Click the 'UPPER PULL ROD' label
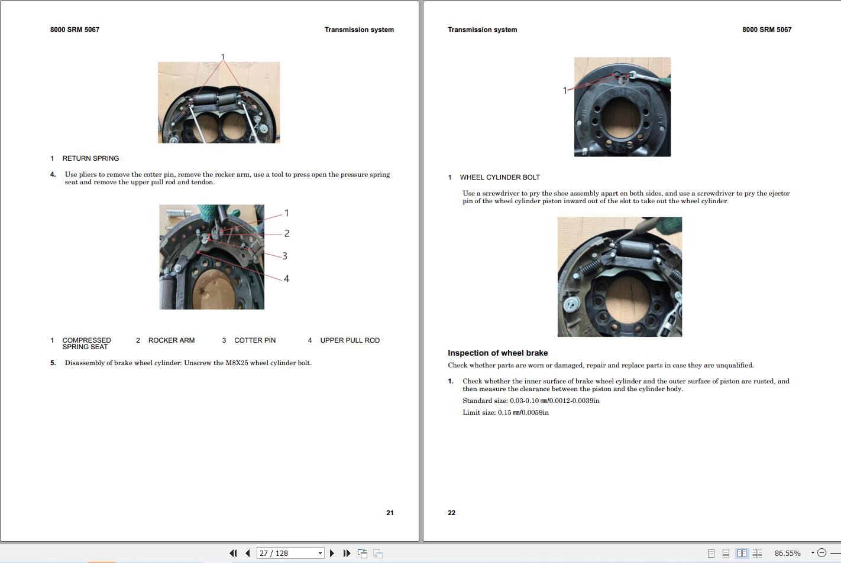The height and width of the screenshot is (563, 841). (350, 340)
